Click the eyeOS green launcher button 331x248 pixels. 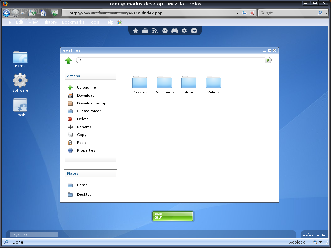pyautogui.click(x=173, y=216)
